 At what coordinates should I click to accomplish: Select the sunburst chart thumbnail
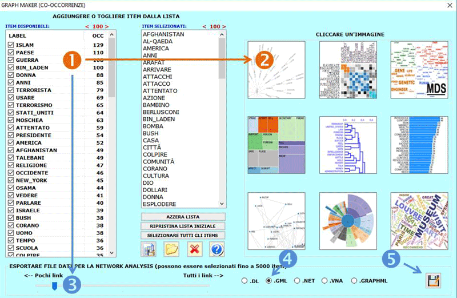(x=348, y=221)
